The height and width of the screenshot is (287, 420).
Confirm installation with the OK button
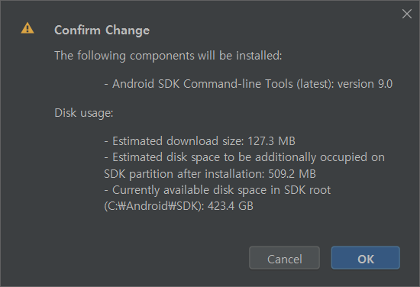click(x=365, y=257)
